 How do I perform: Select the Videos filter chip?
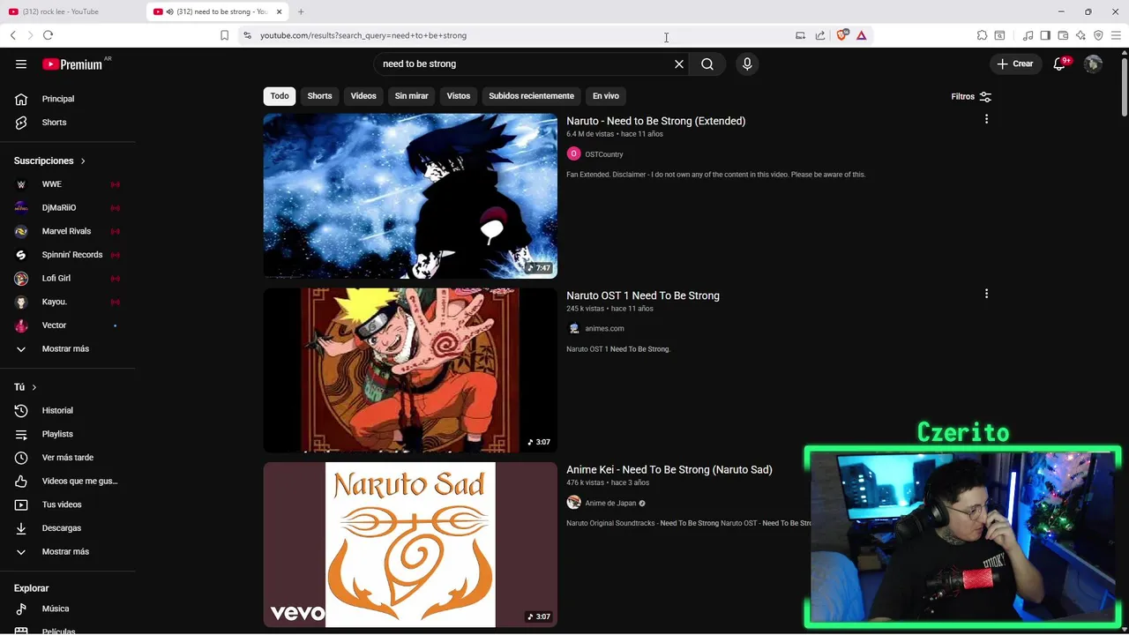pyautogui.click(x=363, y=96)
